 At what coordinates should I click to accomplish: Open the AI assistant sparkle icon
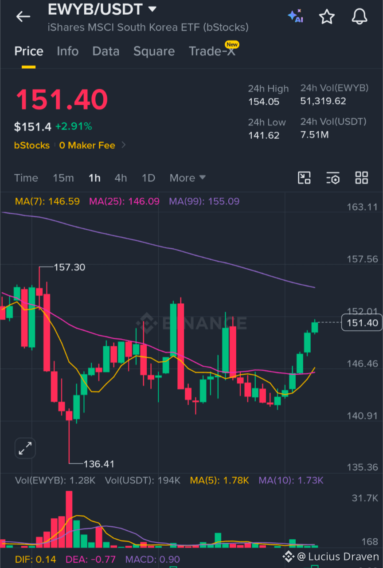(x=295, y=16)
